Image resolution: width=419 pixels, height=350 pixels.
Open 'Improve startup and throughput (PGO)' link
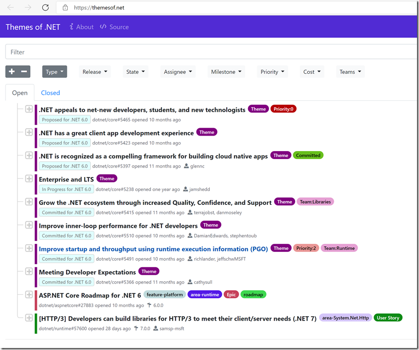click(153, 249)
